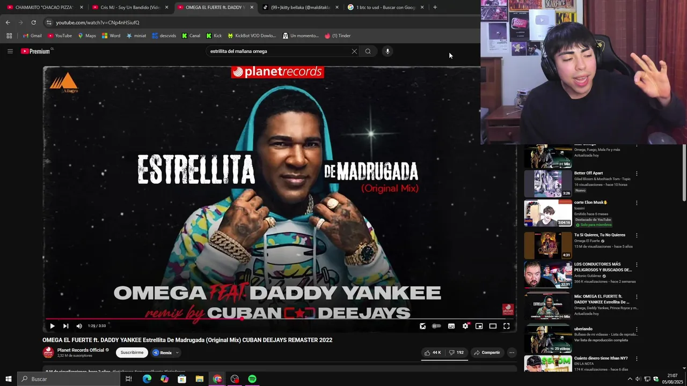Go back in browser history

(x=8, y=23)
